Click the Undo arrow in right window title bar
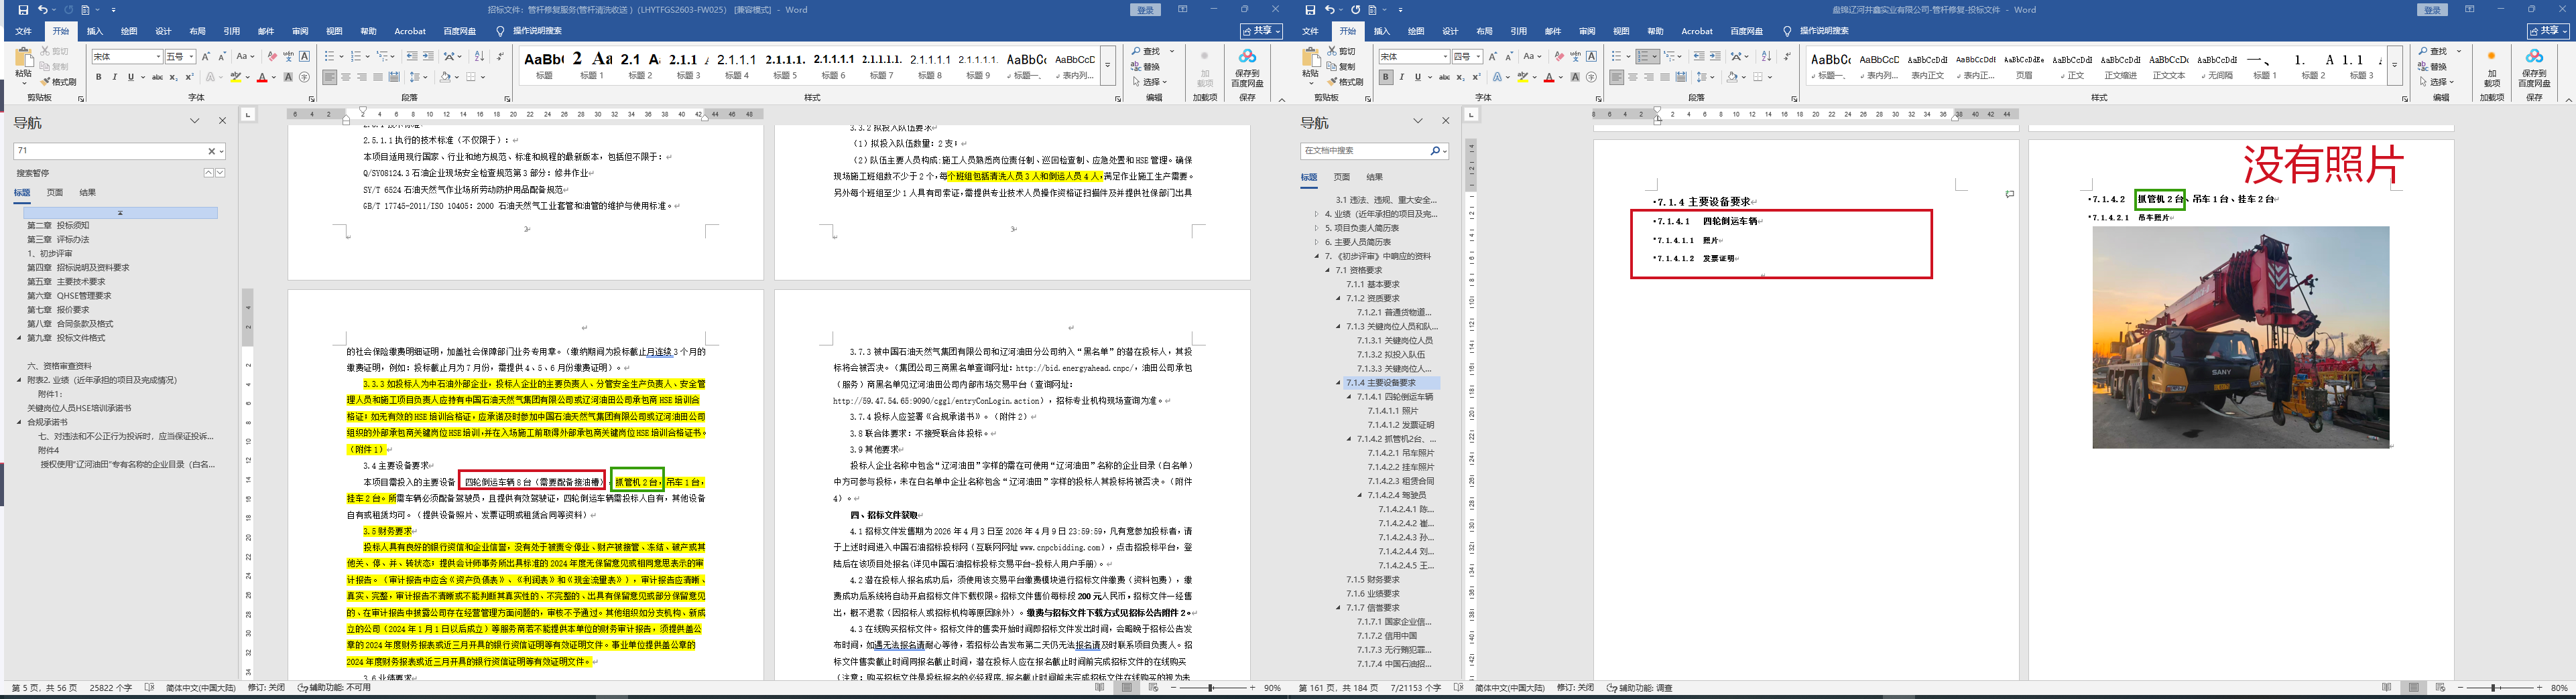 (x=1330, y=10)
